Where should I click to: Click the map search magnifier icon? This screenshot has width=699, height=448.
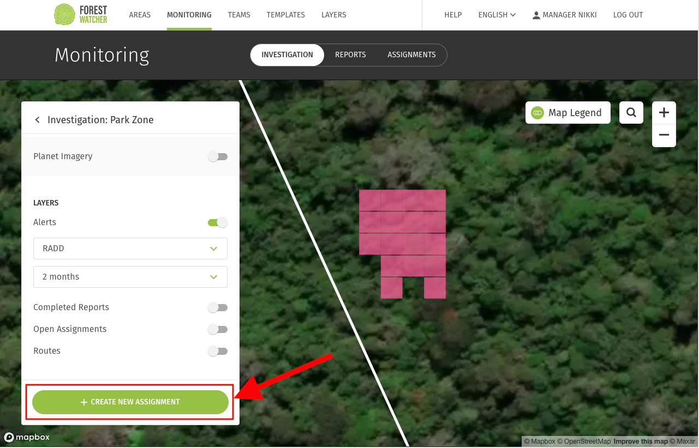[631, 112]
